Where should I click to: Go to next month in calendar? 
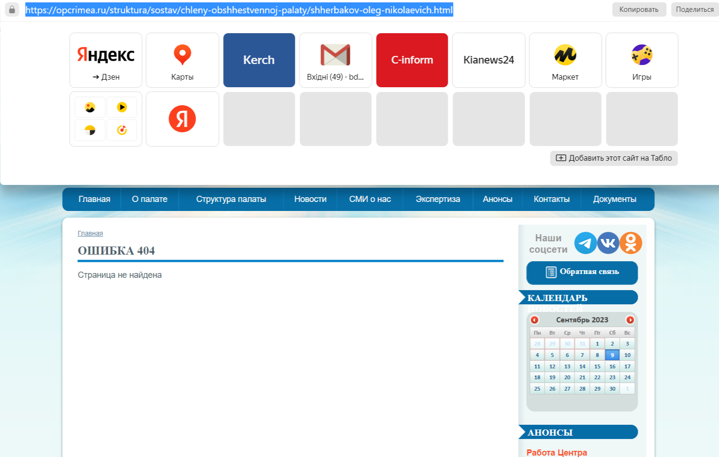pos(630,320)
